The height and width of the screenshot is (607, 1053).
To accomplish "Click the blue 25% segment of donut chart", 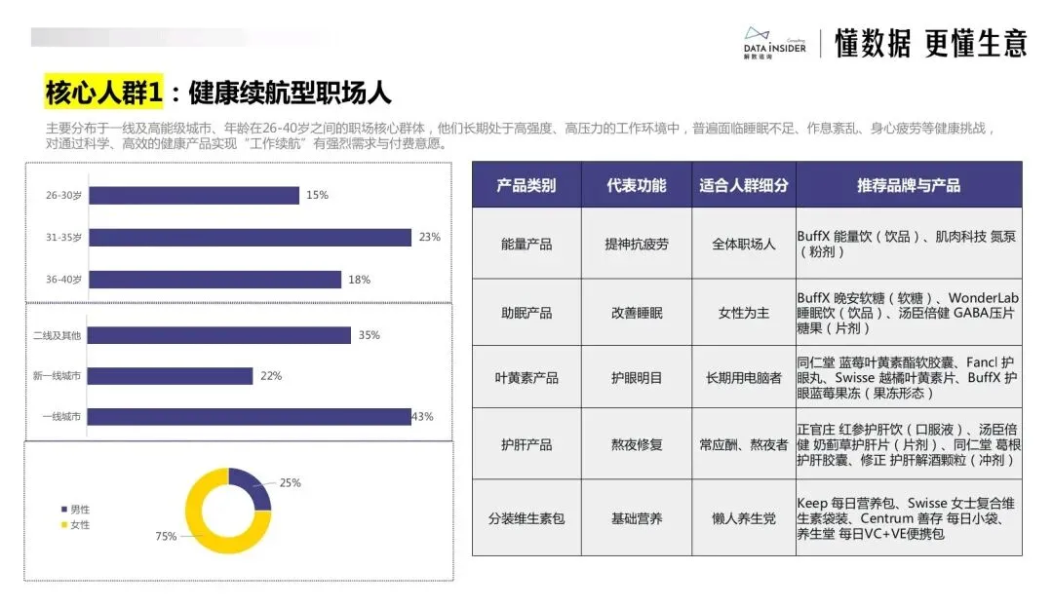I will point(253,487).
